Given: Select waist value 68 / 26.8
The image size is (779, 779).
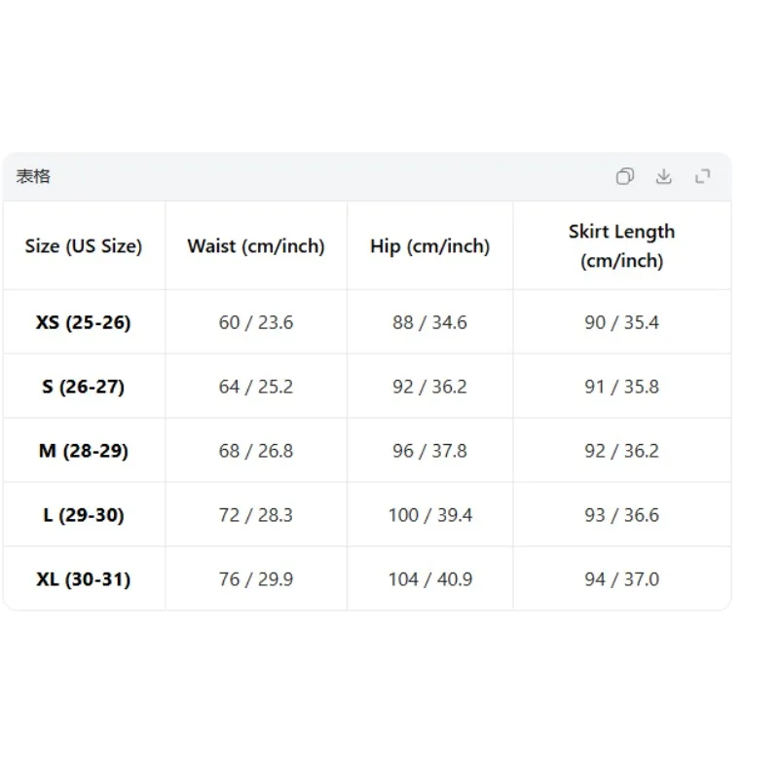Looking at the screenshot, I should (x=256, y=451).
